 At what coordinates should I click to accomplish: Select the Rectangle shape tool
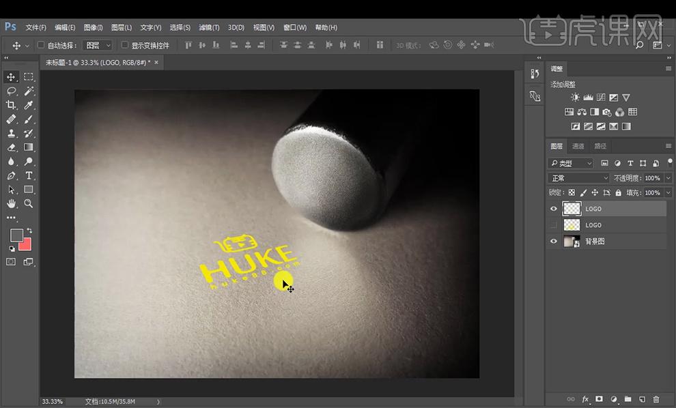click(x=29, y=190)
